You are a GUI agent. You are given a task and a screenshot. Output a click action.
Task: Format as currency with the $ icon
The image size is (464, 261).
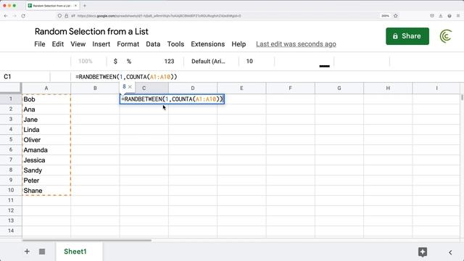tap(115, 61)
